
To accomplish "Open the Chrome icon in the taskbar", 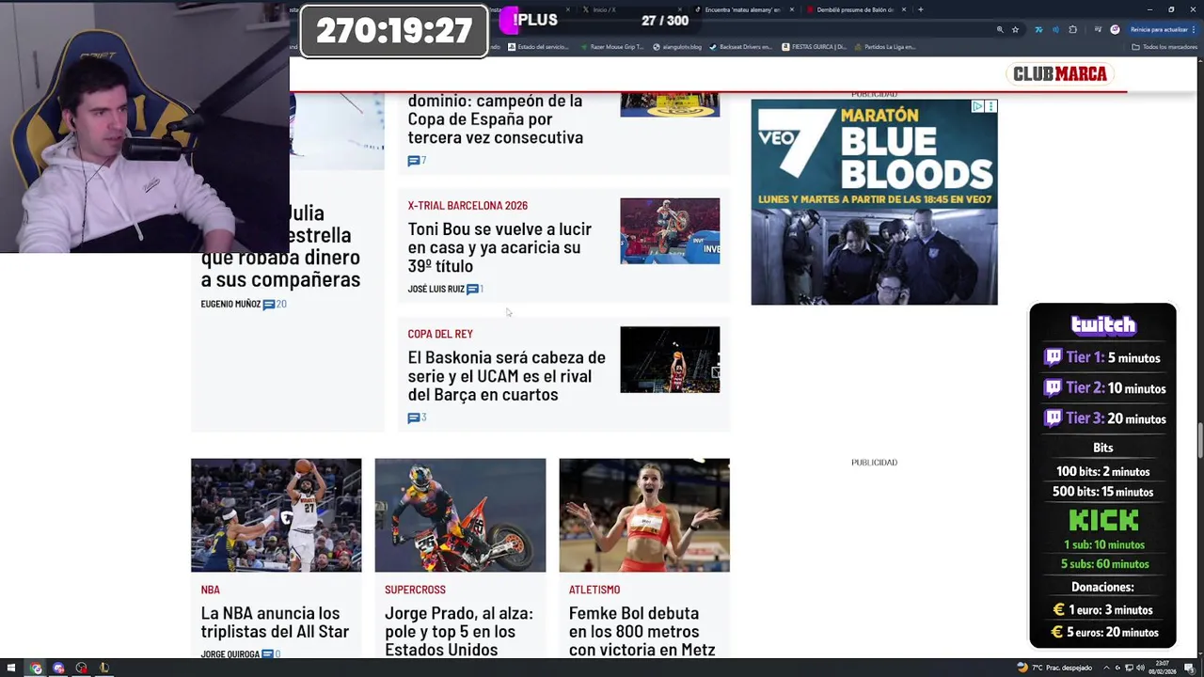I will (x=36, y=669).
